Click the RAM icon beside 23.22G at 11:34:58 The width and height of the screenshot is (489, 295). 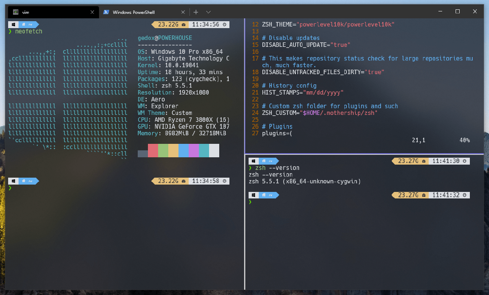click(184, 181)
